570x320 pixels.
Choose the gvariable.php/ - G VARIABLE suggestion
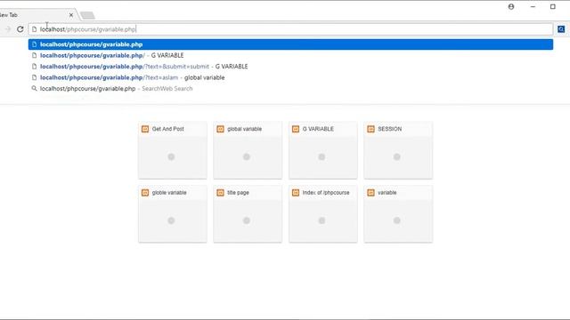291,55
